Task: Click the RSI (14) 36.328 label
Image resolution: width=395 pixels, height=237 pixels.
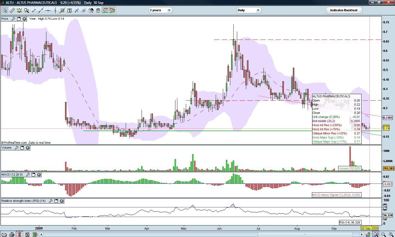Action: pyautogui.click(x=350, y=222)
